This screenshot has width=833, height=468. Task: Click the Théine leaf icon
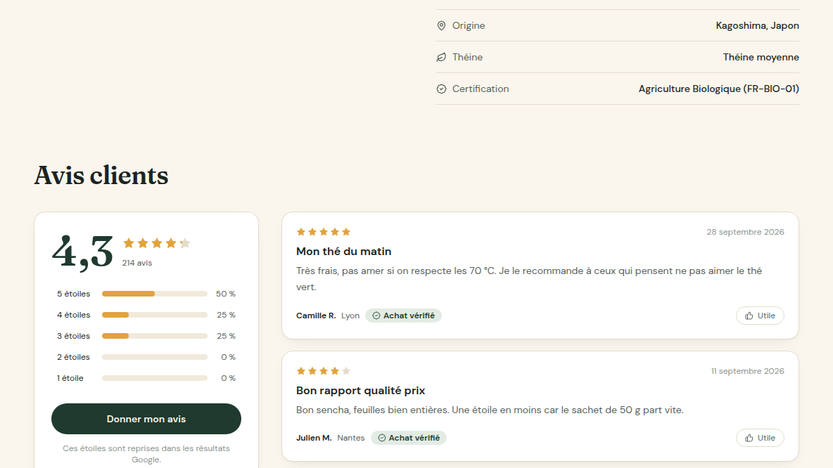(x=441, y=58)
